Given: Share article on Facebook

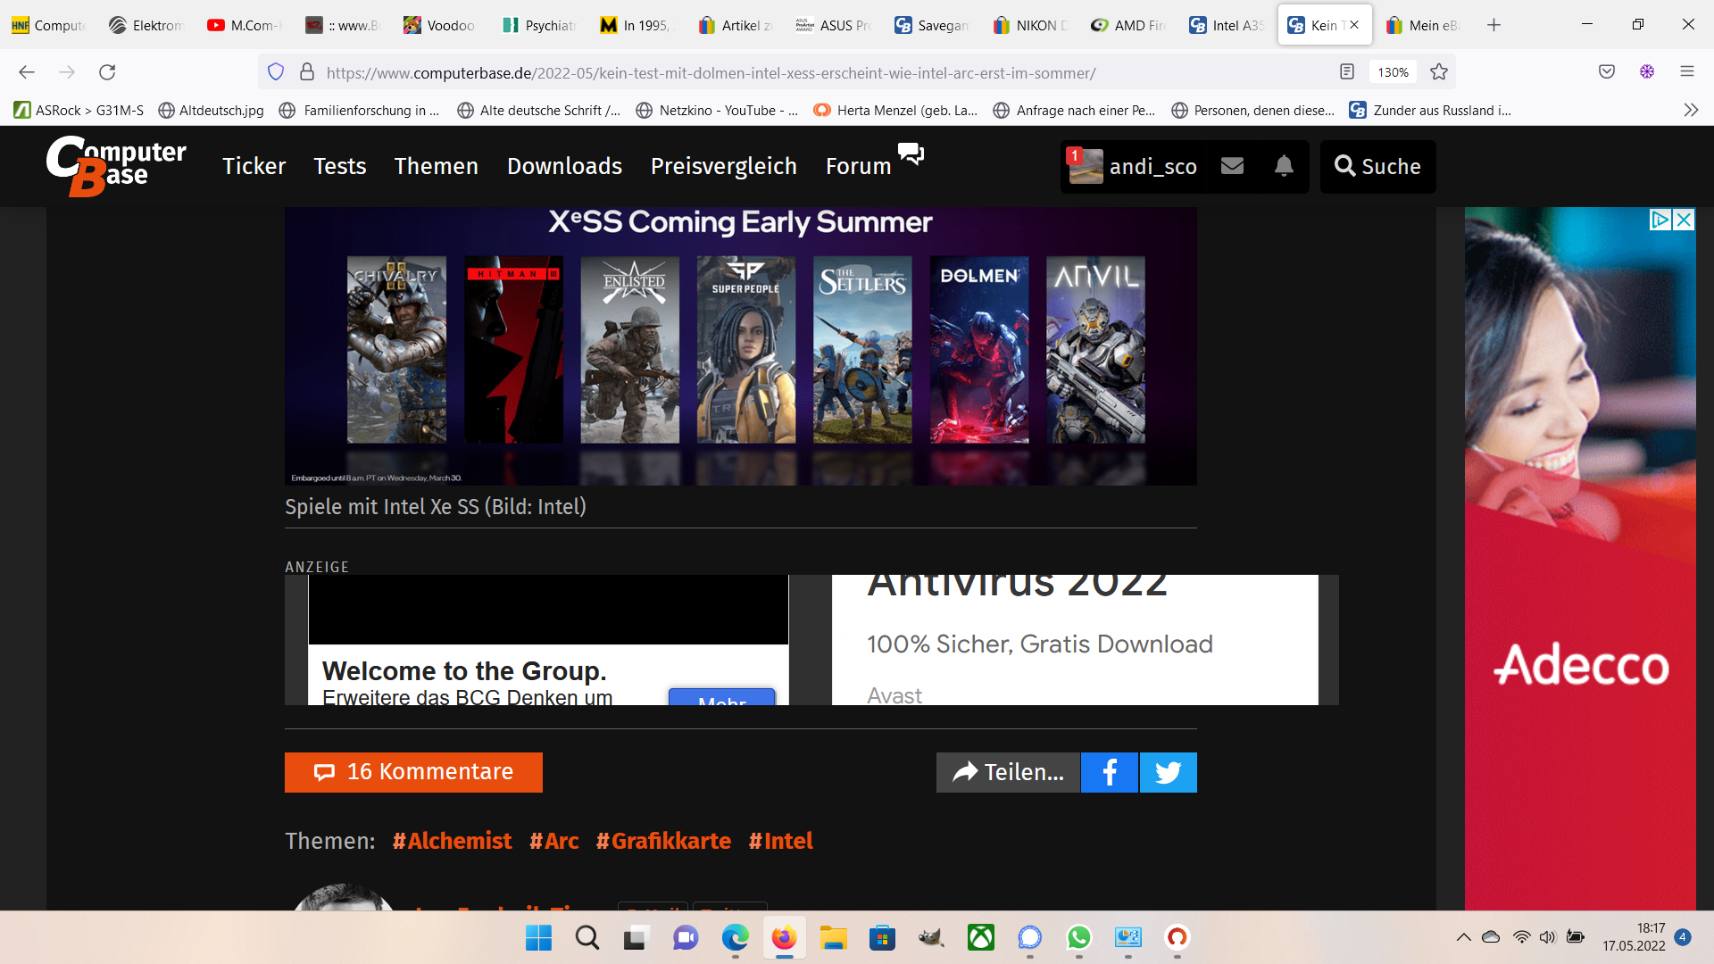Looking at the screenshot, I should (x=1110, y=772).
